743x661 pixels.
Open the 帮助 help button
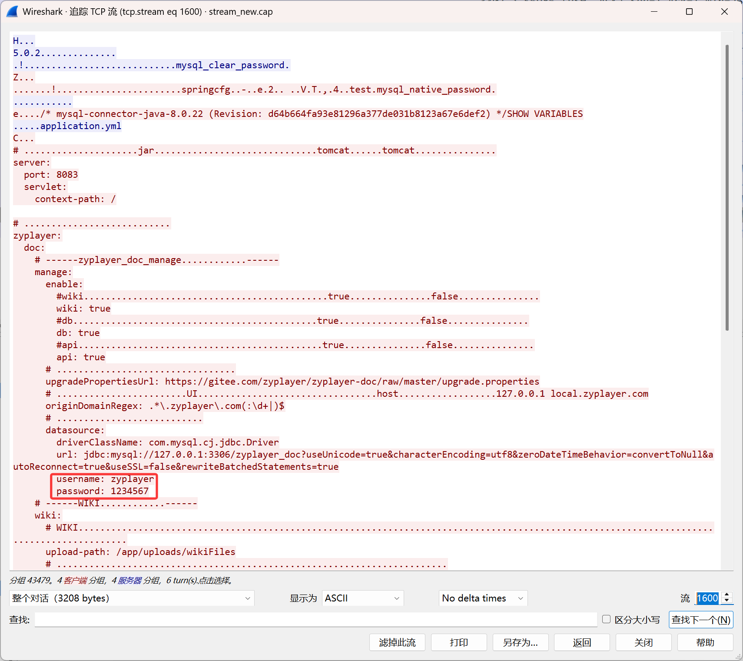[705, 642]
